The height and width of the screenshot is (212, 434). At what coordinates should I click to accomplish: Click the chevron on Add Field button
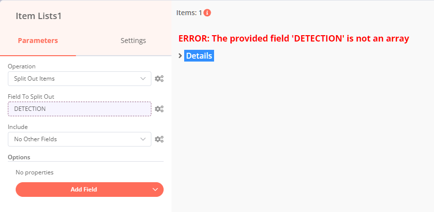[155, 190]
